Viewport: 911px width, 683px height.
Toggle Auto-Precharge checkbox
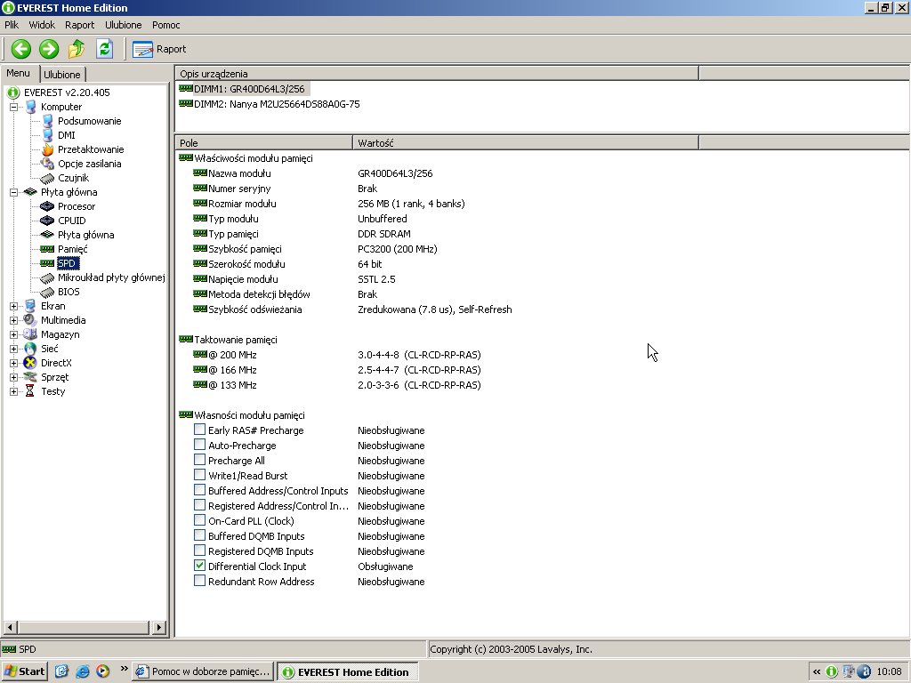[x=199, y=445]
